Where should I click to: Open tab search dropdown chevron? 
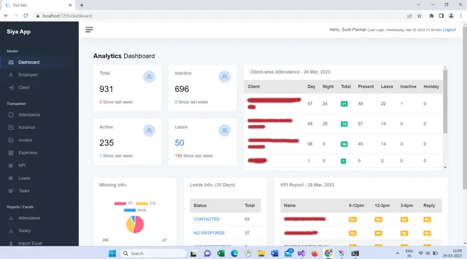click(419, 5)
